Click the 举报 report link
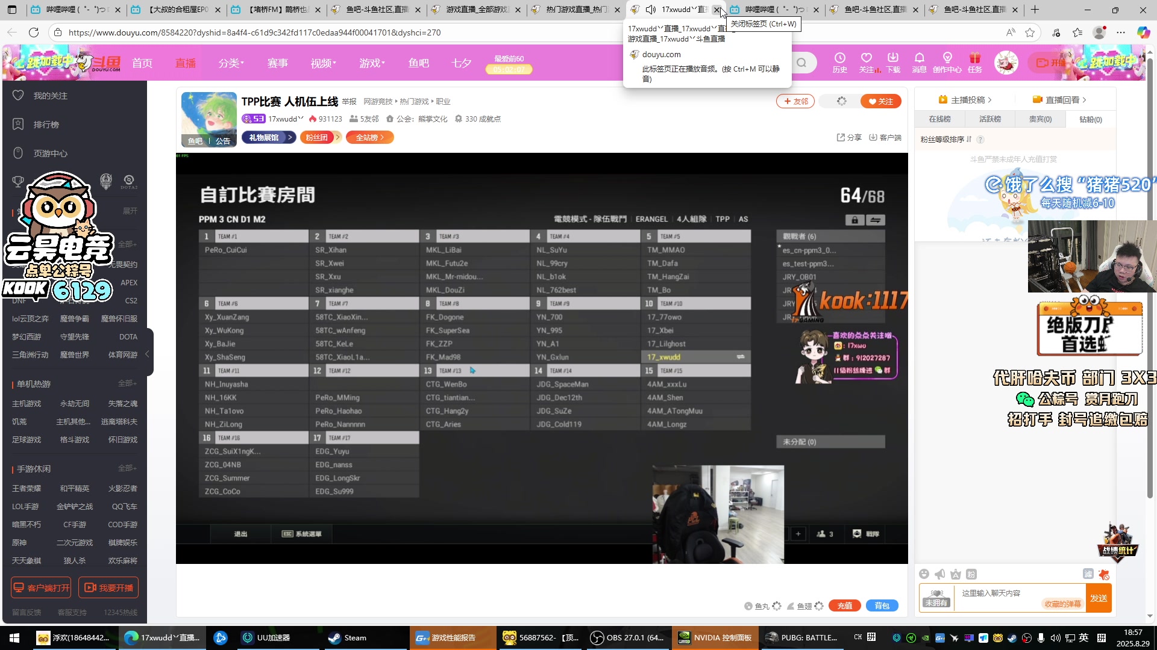Image resolution: width=1157 pixels, height=650 pixels. tap(349, 102)
